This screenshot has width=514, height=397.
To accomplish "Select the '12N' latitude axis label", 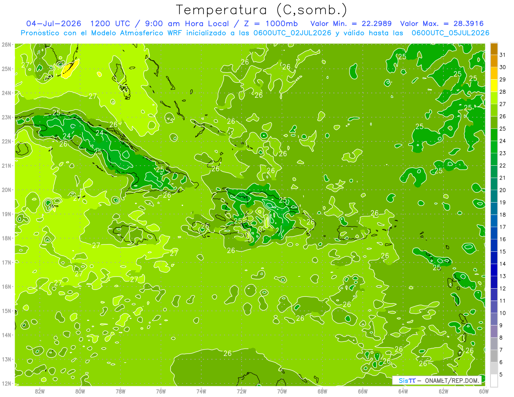I will [6, 383].
